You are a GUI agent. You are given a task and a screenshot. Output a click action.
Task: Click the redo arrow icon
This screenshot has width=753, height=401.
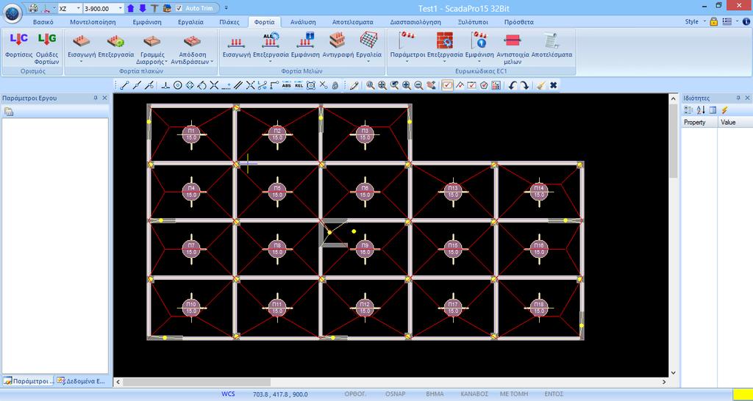coord(524,85)
